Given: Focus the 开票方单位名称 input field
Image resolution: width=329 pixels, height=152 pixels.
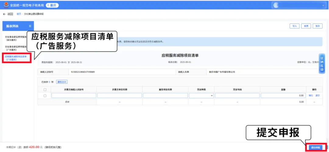Looking at the screenshot, I should (x=120, y=95).
